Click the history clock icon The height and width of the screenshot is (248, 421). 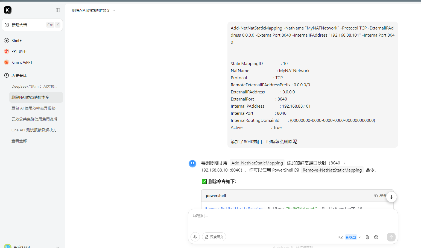pyautogui.click(x=7, y=75)
